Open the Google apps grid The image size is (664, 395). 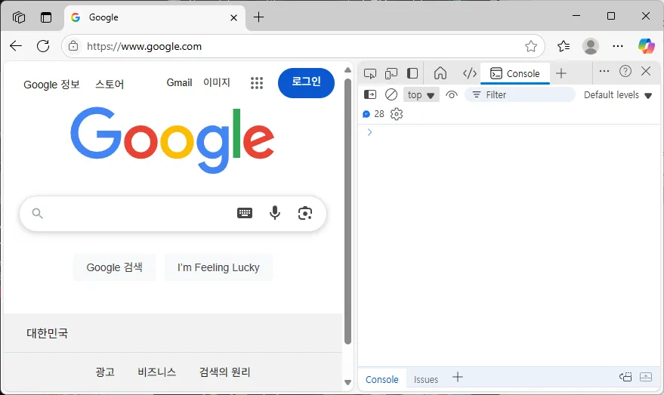(257, 83)
